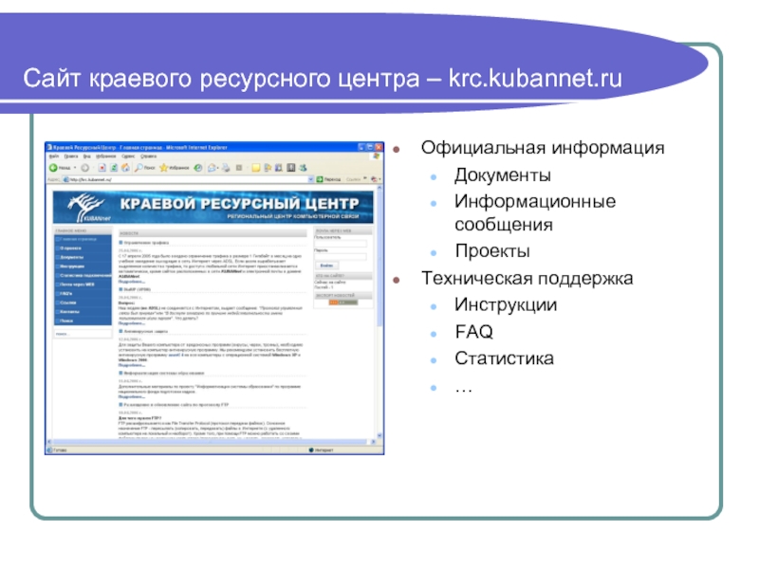This screenshot has height=569, width=759.
Task: Open the Избранное menu in menu bar
Action: click(x=106, y=156)
